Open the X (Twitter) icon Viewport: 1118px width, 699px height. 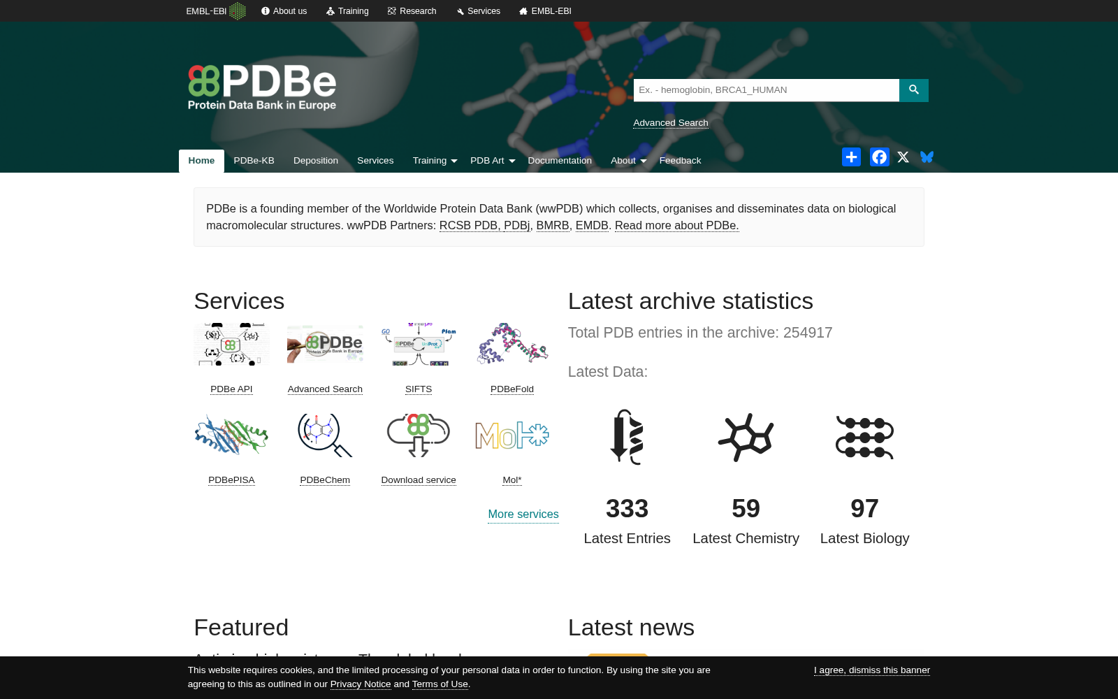coord(903,157)
